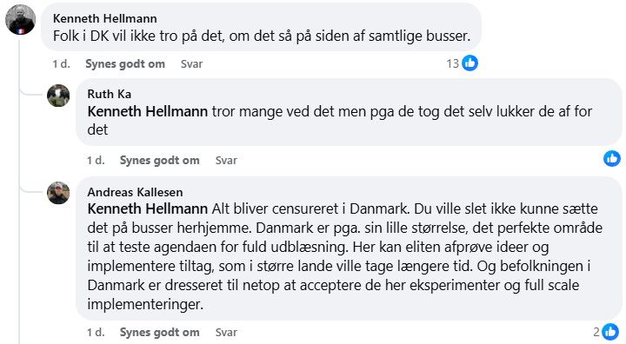Open Kenneth Hellmann's profile picture

pyautogui.click(x=20, y=20)
